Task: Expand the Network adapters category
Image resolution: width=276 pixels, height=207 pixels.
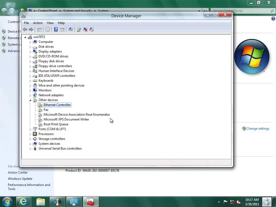Action: pyautogui.click(x=30, y=95)
